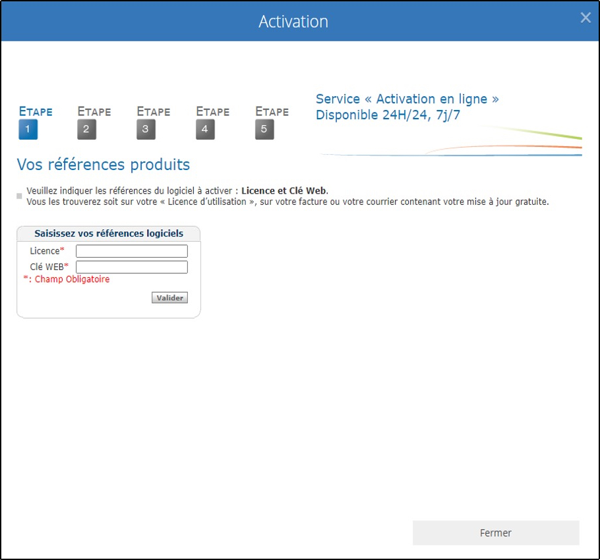Screen dimensions: 600x560
Task: Click the gray bullet square beside instructions
Action: tap(20, 196)
